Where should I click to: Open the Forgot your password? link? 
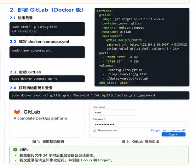pos(168,130)
